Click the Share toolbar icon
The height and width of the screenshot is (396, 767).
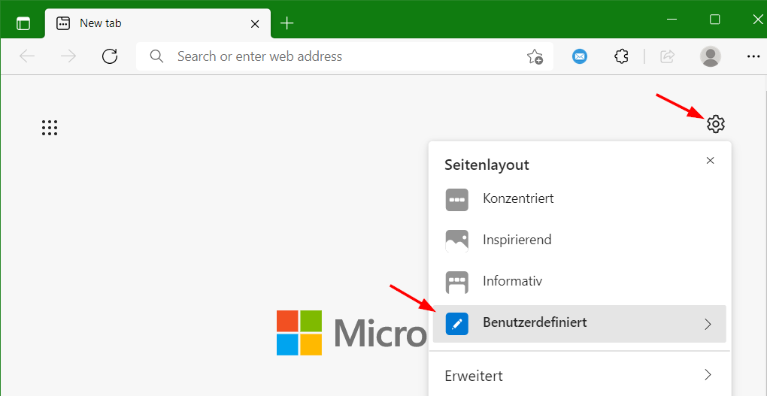(667, 56)
